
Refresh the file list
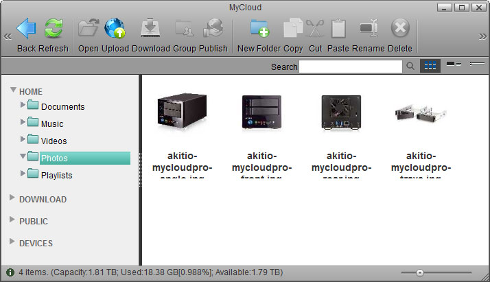tap(54, 29)
